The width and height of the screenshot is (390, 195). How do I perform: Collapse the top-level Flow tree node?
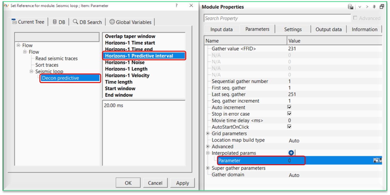click(18, 45)
